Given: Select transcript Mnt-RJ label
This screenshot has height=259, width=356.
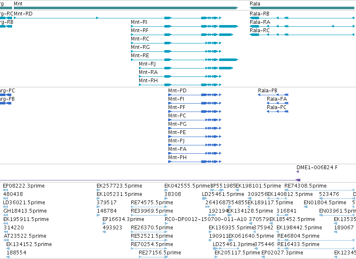Looking at the screenshot, I should click(x=147, y=64).
